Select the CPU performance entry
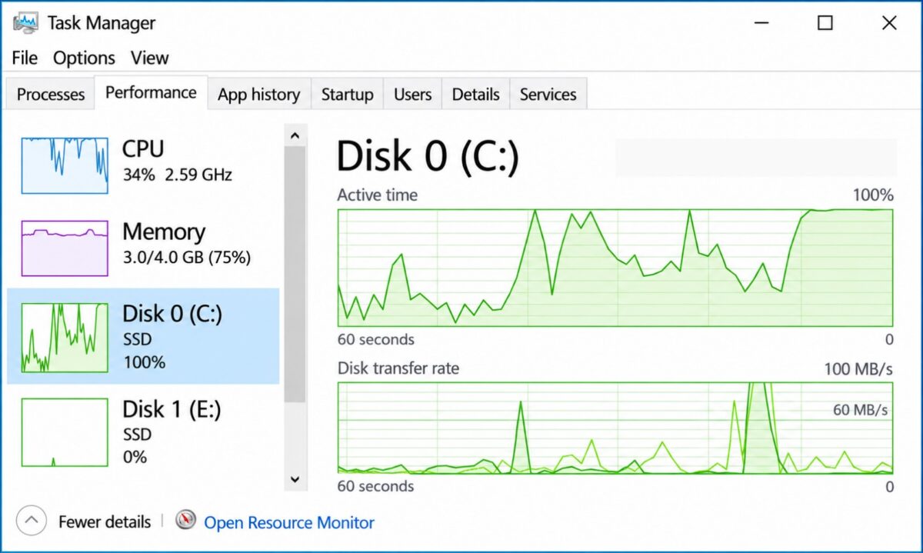Image resolution: width=923 pixels, height=553 pixels. click(x=143, y=165)
